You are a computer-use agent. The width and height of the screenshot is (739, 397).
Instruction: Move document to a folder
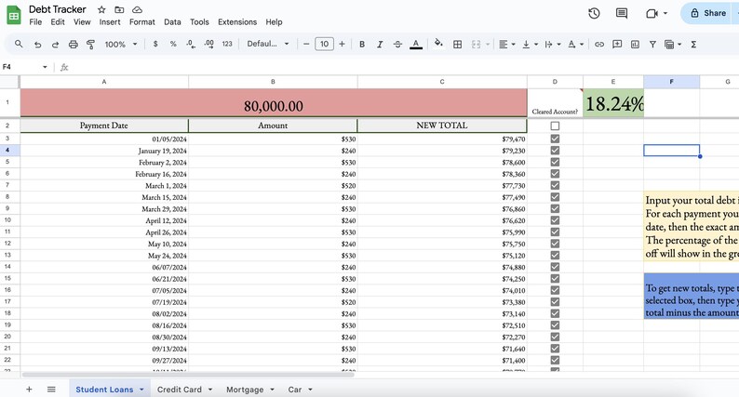[x=119, y=9]
